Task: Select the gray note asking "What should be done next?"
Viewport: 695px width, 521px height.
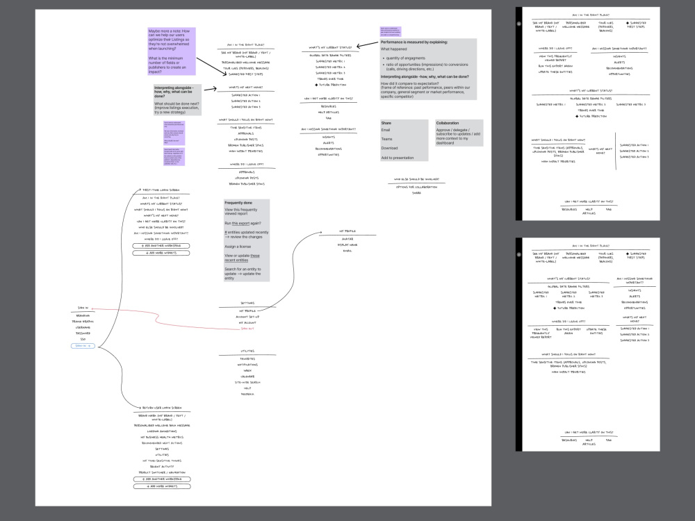Action: click(x=177, y=100)
